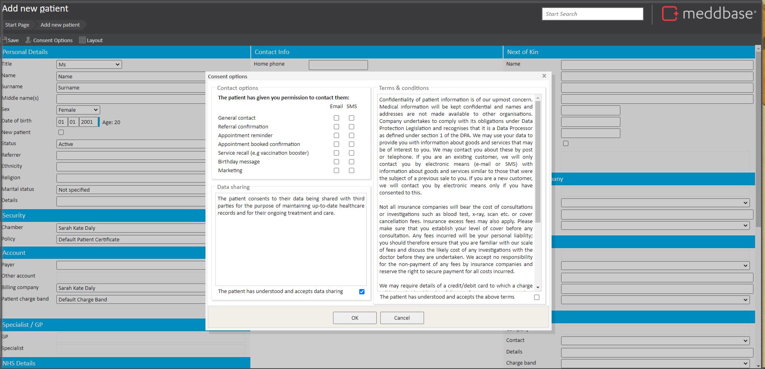Image resolution: width=765 pixels, height=369 pixels.
Task: Click the Layout grid icon
Action: click(x=82, y=40)
